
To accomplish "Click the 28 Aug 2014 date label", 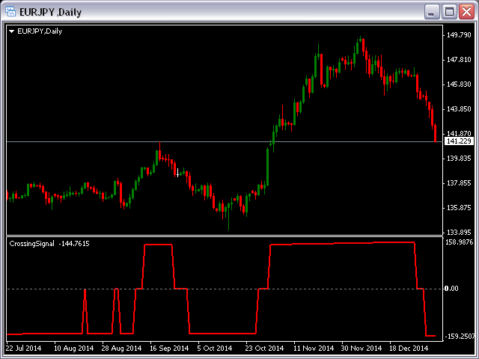I will click(121, 348).
